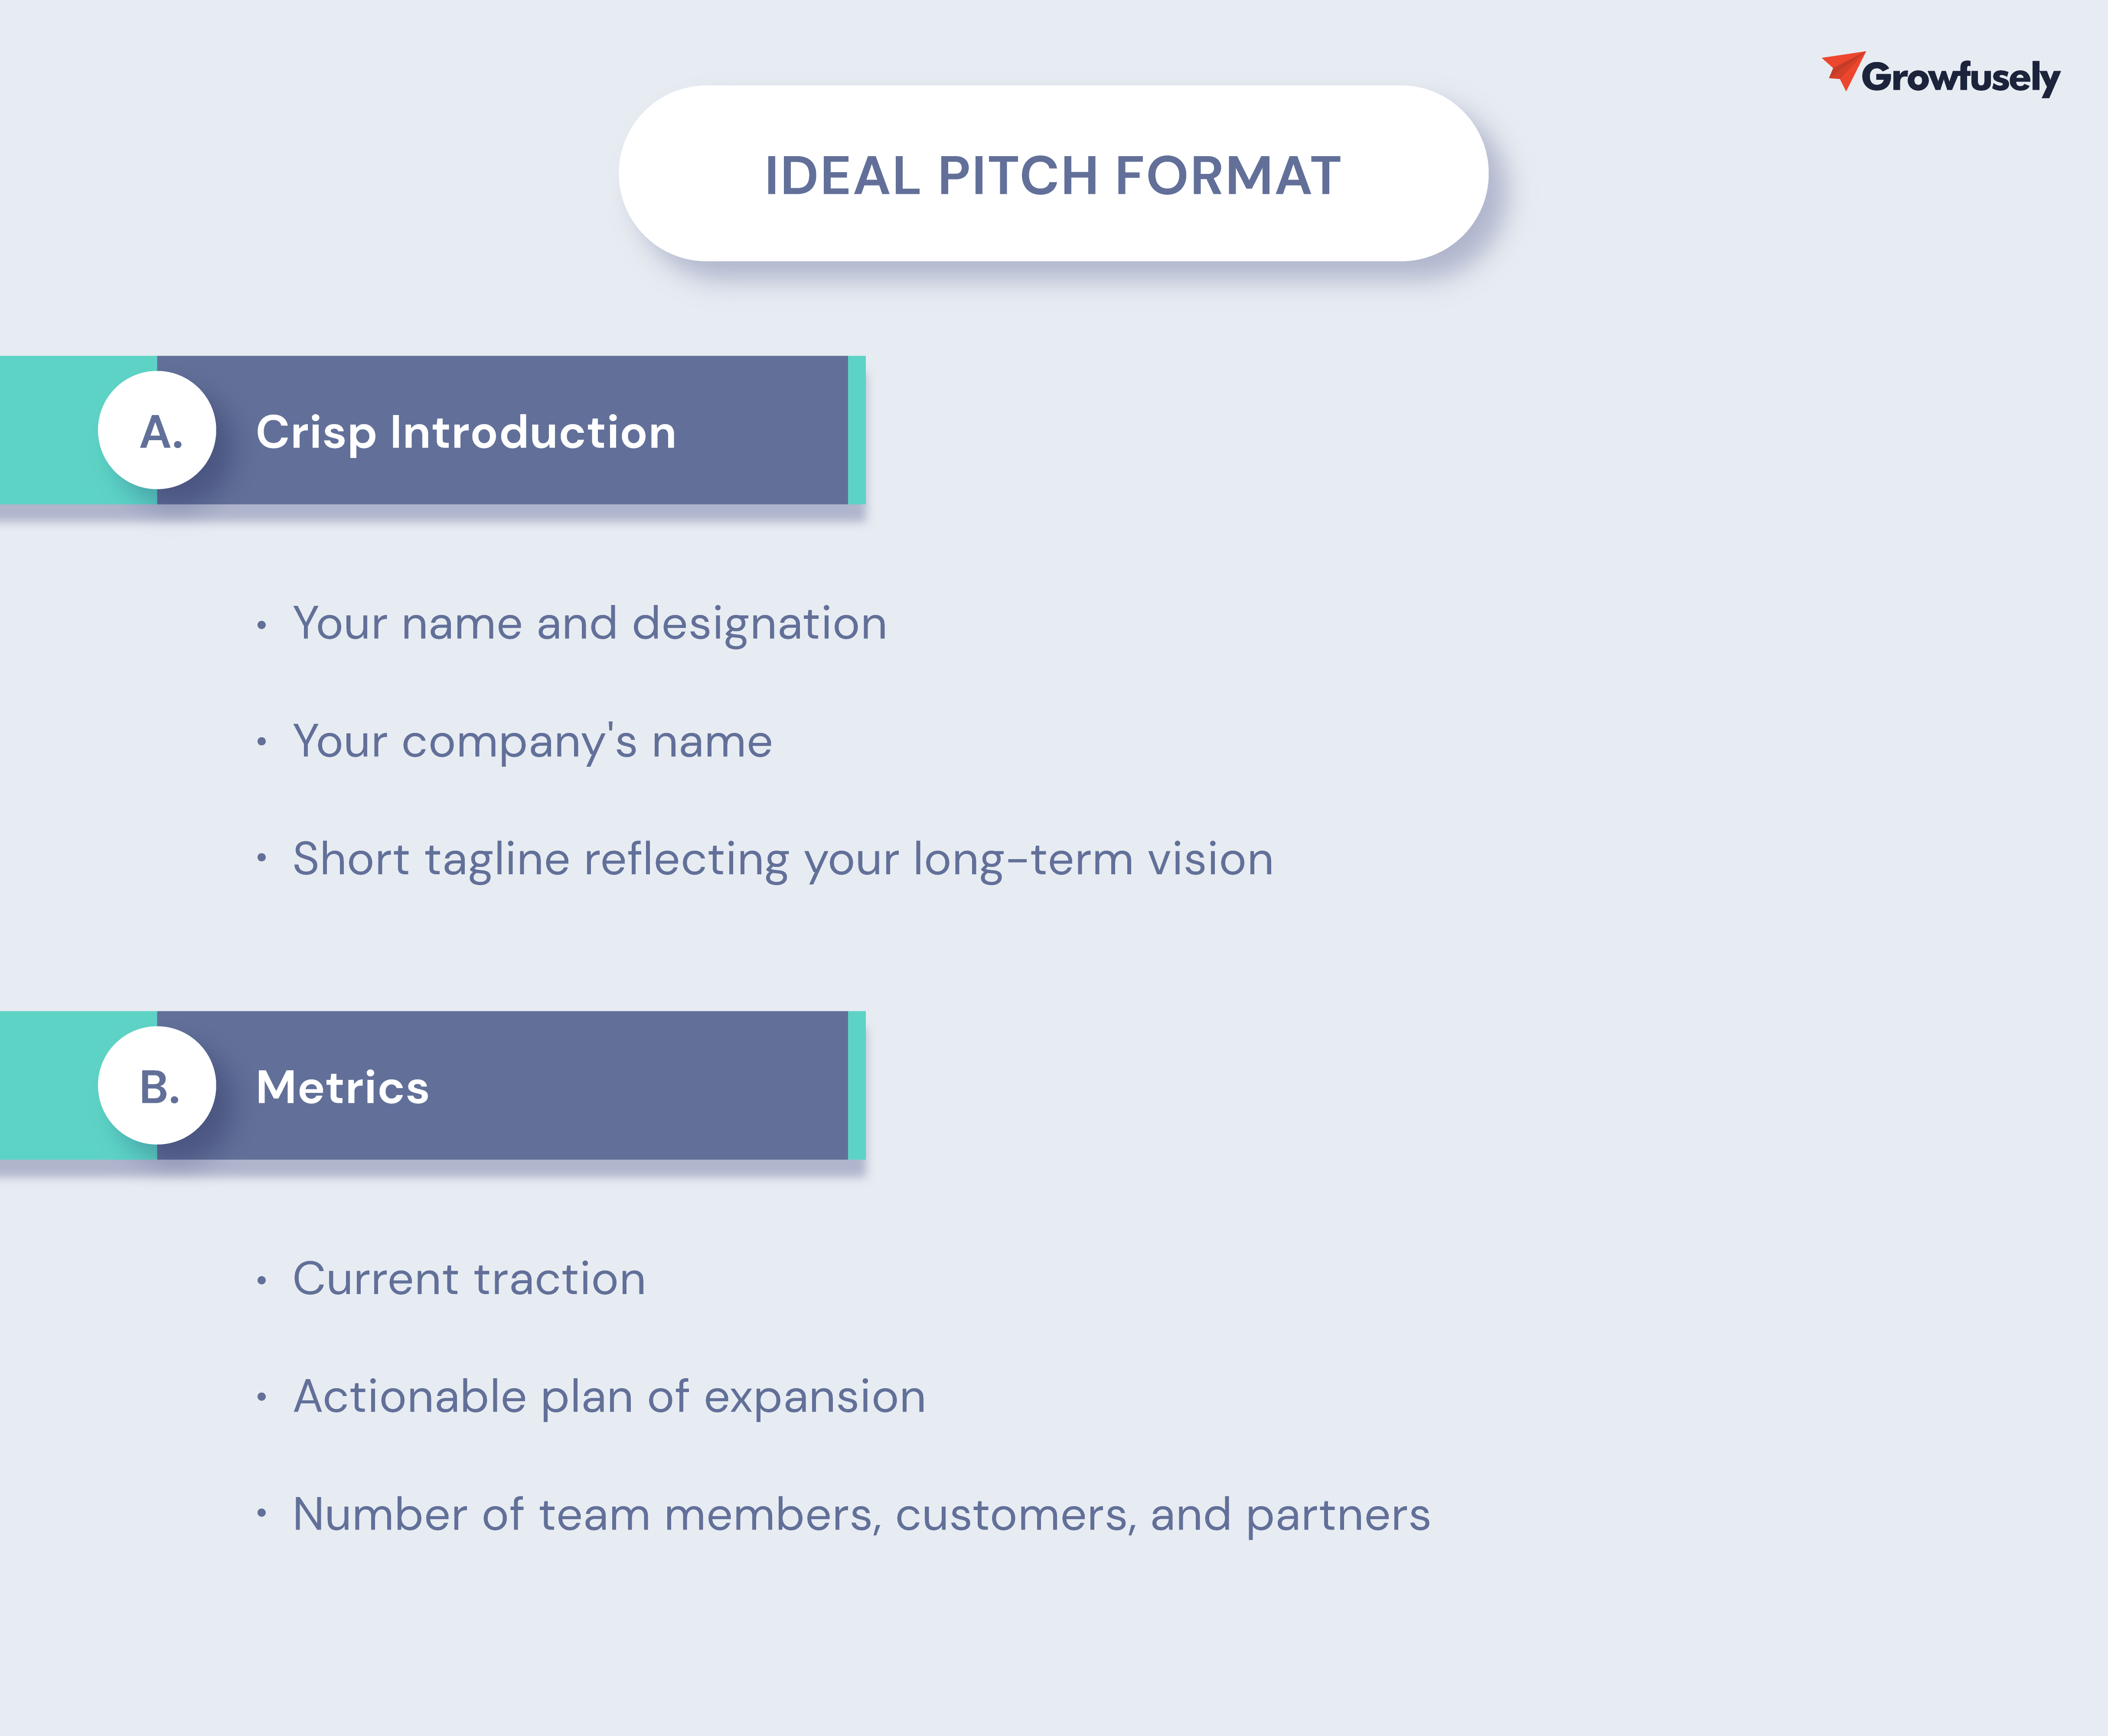The image size is (2108, 1736).
Task: Click the white circle labeled A.
Action: (x=157, y=431)
